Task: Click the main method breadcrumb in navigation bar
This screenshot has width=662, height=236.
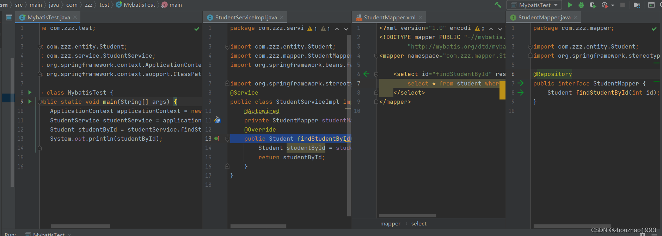Action: [x=172, y=5]
